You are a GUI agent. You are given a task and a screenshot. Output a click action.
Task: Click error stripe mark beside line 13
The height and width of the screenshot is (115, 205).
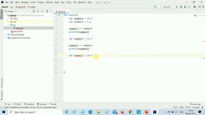click(204, 58)
